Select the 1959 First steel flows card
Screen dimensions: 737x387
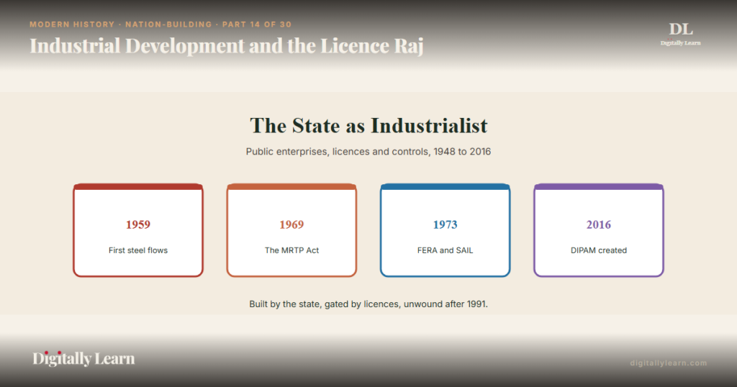click(138, 230)
